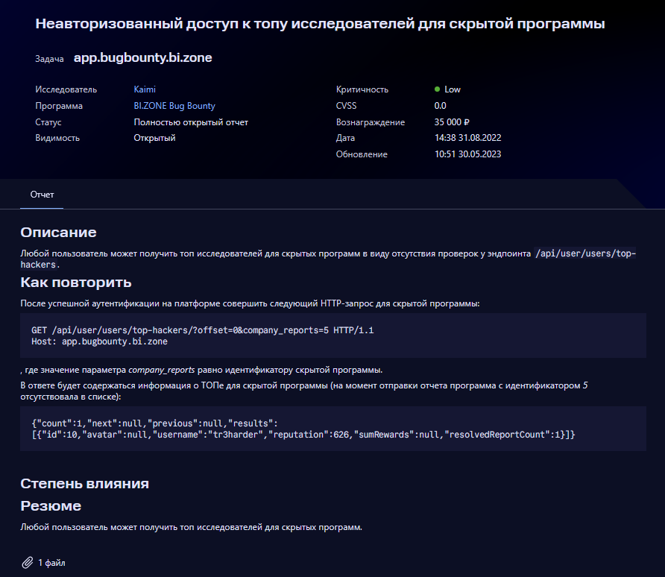
Task: Click the Программа field label
Action: (x=59, y=106)
